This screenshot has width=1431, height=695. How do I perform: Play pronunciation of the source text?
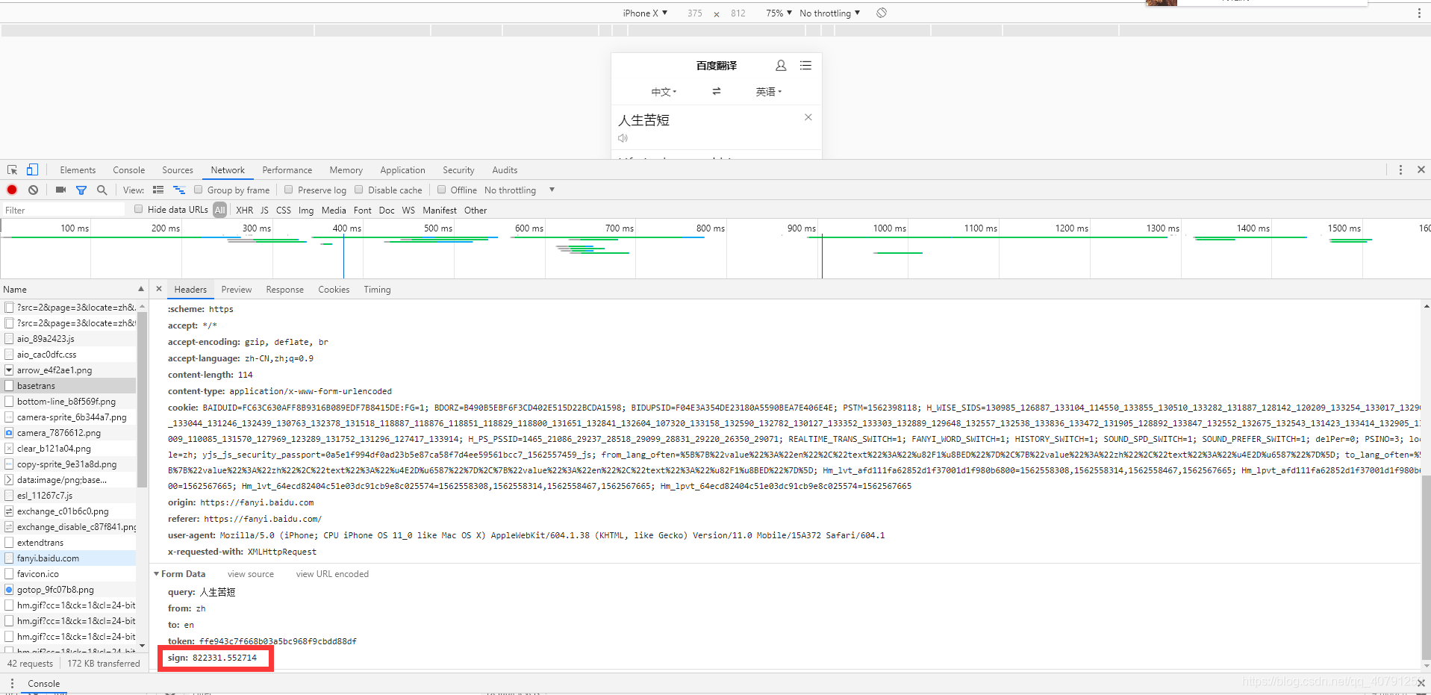click(x=623, y=138)
